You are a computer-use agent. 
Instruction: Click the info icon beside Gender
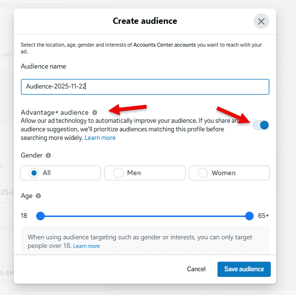click(x=48, y=156)
